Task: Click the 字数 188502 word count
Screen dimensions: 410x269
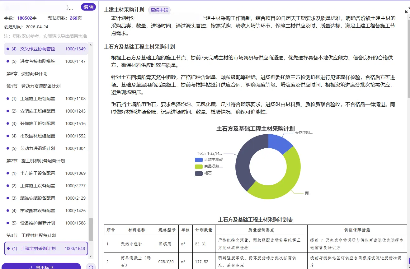Action: coord(20,18)
